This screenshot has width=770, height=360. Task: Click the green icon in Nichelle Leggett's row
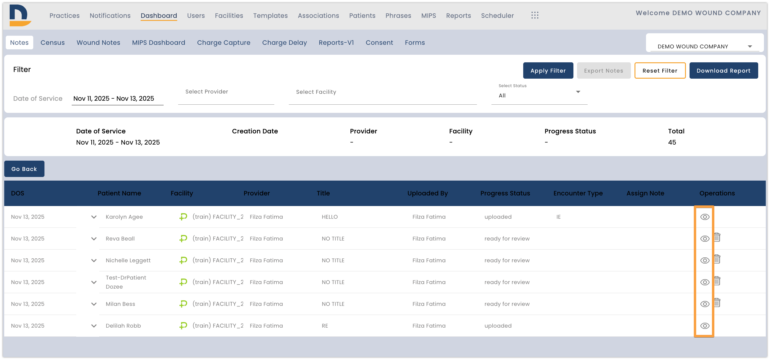pos(183,260)
